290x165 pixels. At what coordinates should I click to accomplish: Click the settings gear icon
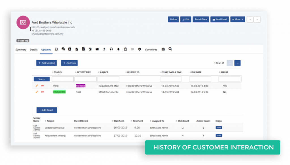[139, 49]
